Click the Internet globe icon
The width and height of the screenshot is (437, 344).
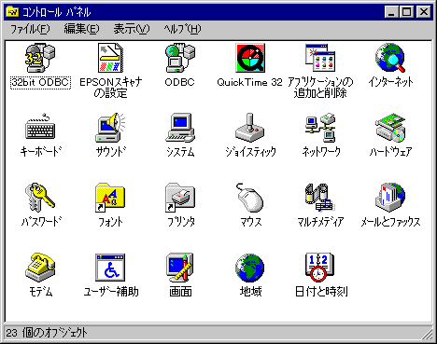(390, 58)
